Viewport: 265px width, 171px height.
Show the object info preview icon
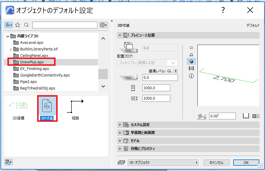pos(191,76)
